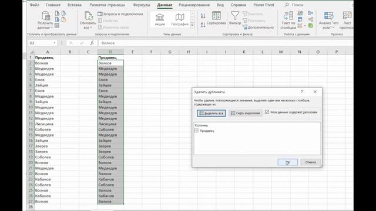Select the Акции stocks data type
376x211 pixels.
tap(160, 19)
